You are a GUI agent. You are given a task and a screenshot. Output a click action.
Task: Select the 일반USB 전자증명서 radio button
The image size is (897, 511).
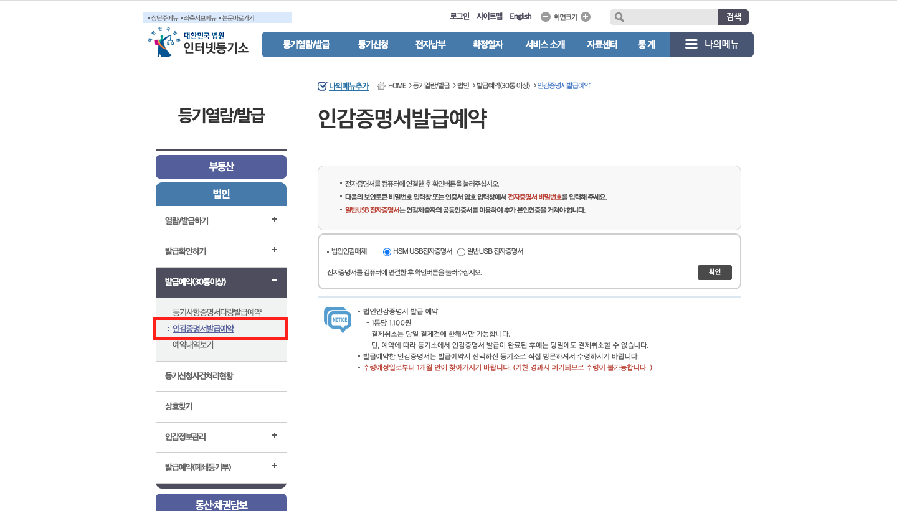(461, 251)
